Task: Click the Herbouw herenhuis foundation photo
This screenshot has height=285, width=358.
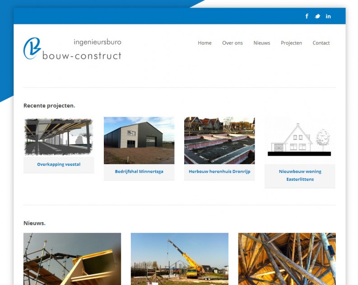Action: (219, 140)
